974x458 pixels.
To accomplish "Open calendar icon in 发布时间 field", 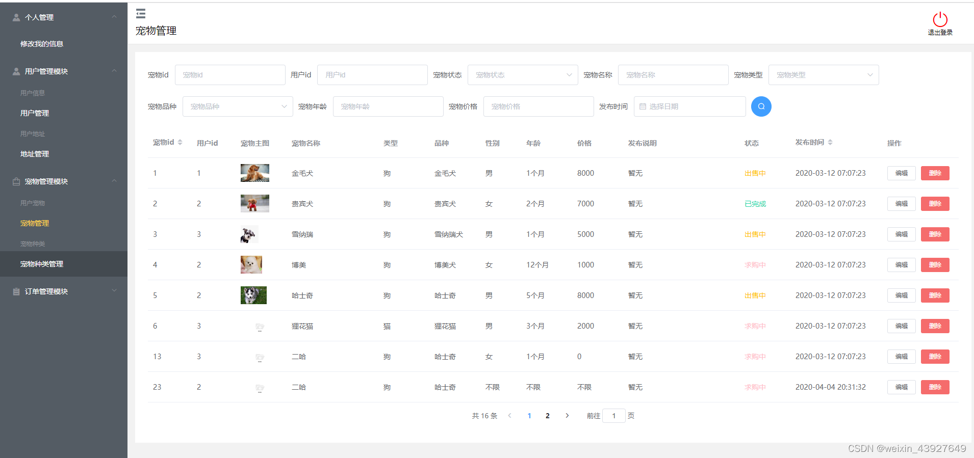I will pyautogui.click(x=643, y=106).
